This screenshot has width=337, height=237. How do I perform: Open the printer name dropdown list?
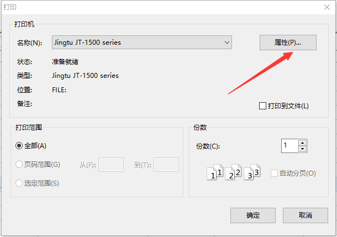pos(227,43)
